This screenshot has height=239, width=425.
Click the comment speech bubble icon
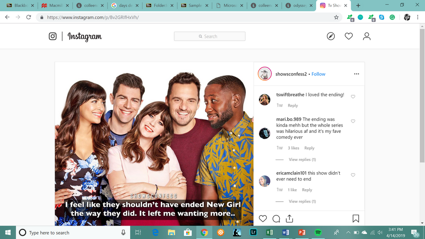coord(276,219)
